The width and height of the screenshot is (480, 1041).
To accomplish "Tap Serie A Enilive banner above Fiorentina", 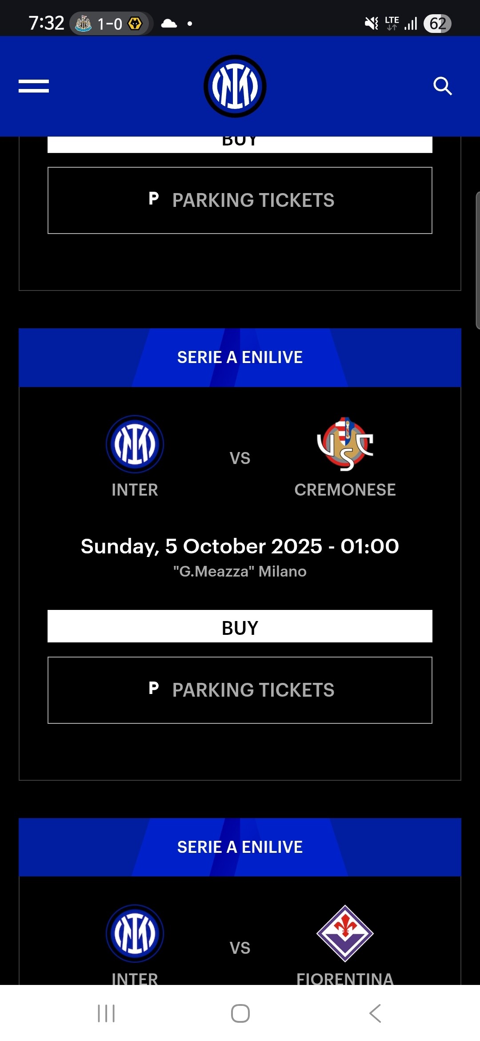I will point(240,847).
